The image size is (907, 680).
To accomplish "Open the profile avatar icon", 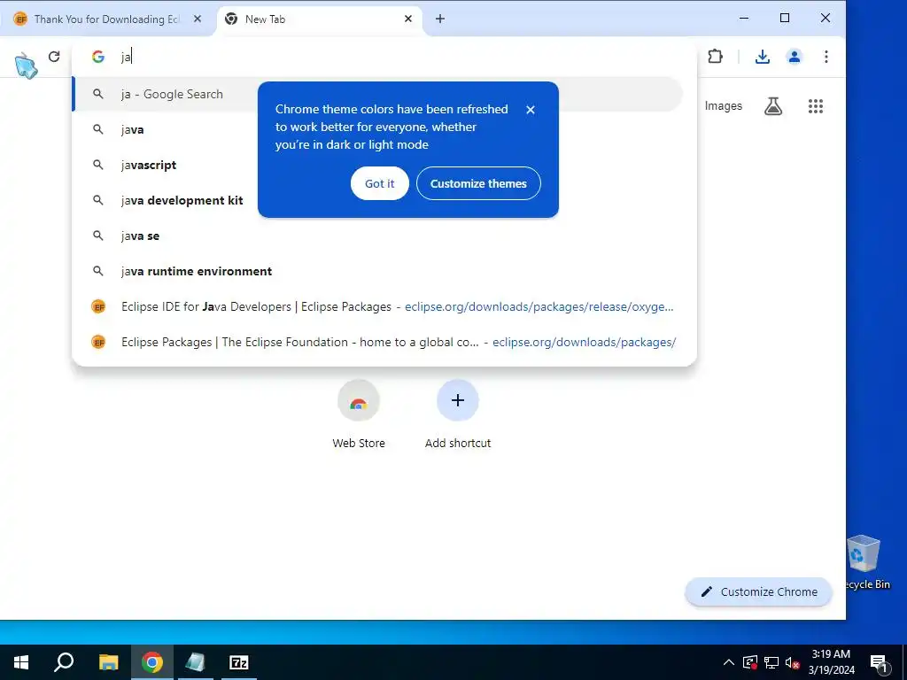I will point(795,56).
